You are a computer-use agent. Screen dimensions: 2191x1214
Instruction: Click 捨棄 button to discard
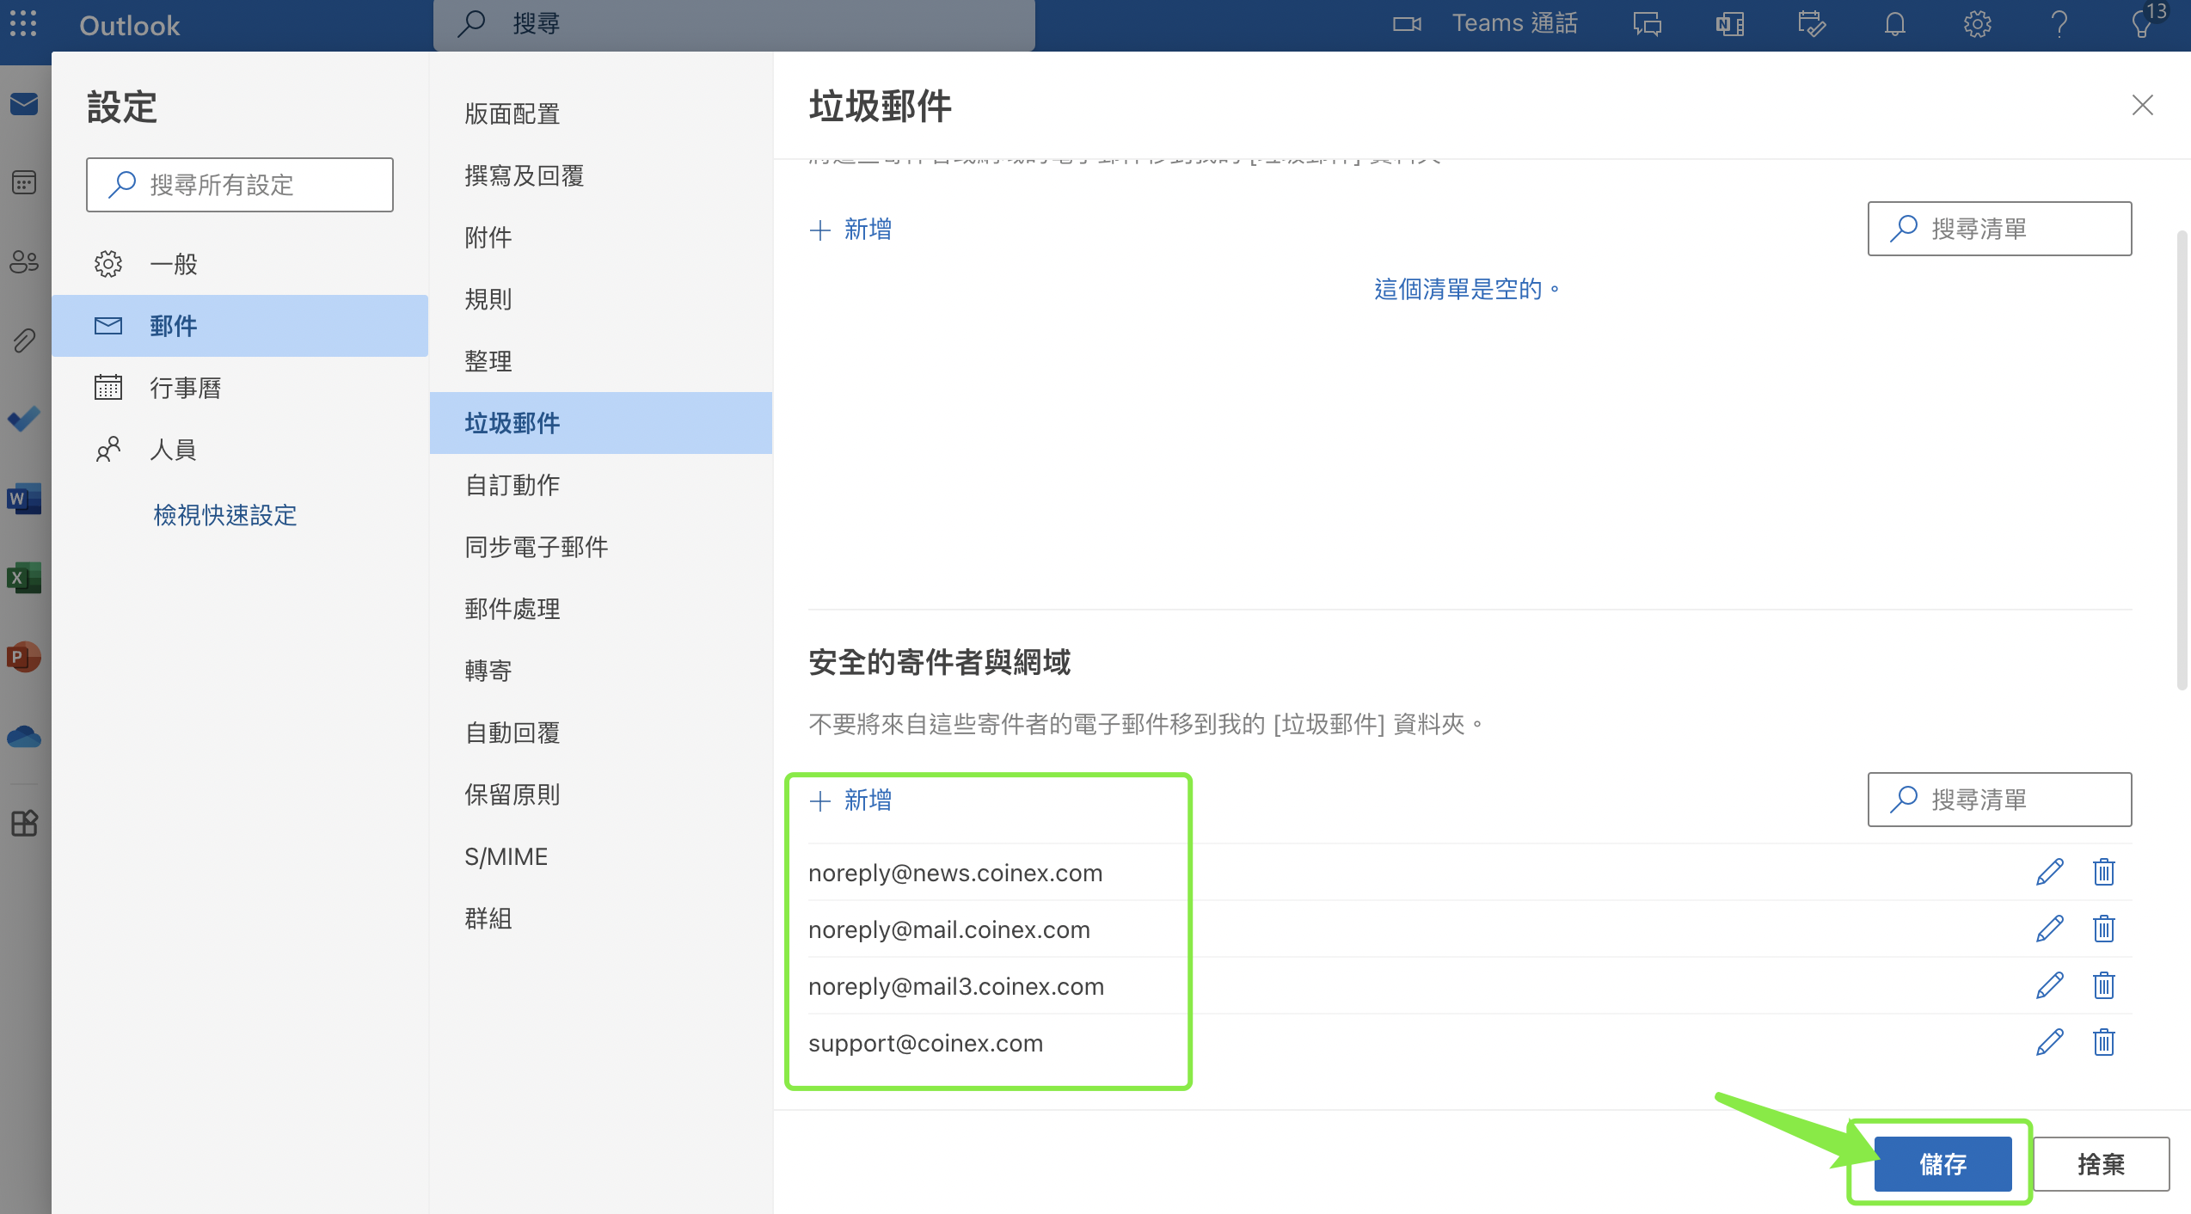pos(2101,1164)
